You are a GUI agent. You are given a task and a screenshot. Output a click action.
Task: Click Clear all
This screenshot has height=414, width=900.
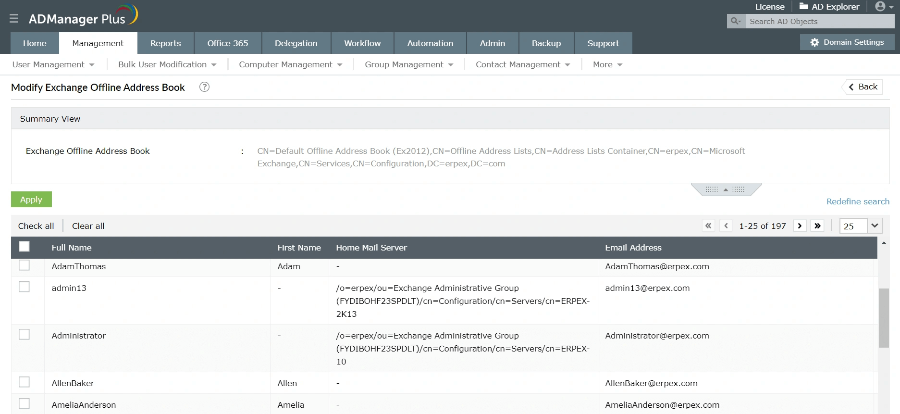pos(88,226)
